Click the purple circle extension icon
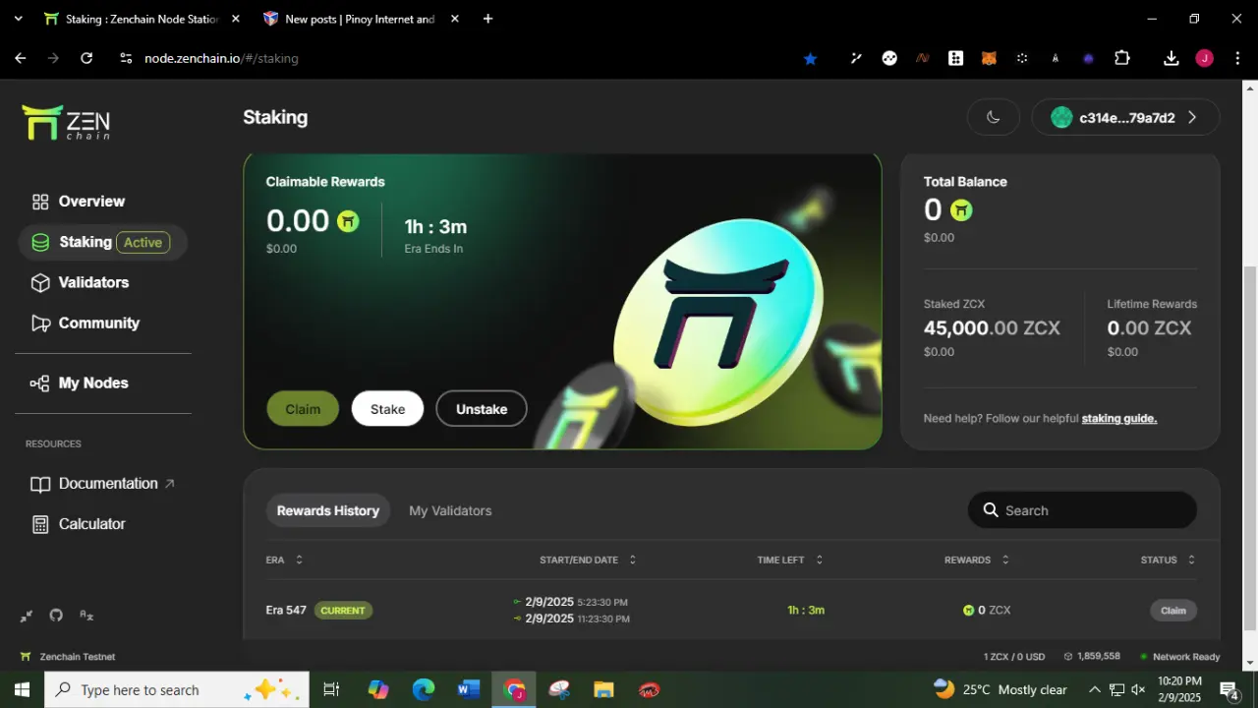 pyautogui.click(x=1088, y=59)
